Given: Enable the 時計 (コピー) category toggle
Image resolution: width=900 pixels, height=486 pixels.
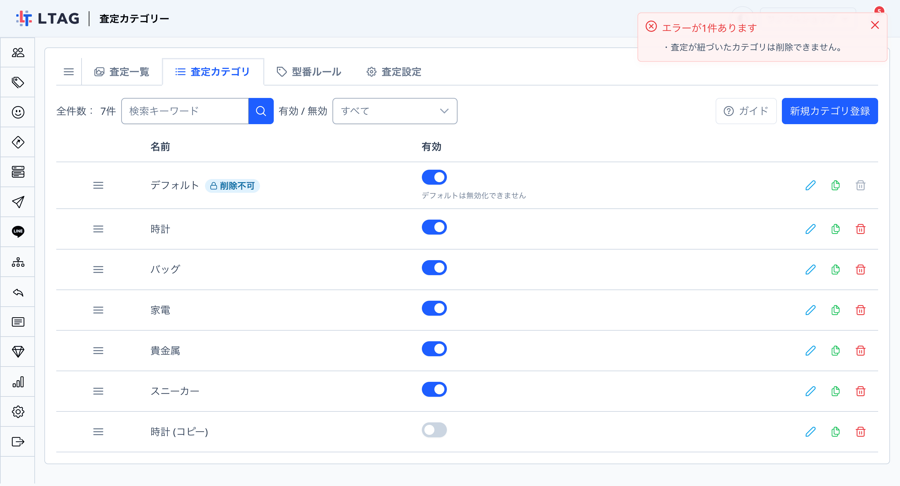Looking at the screenshot, I should pyautogui.click(x=434, y=430).
